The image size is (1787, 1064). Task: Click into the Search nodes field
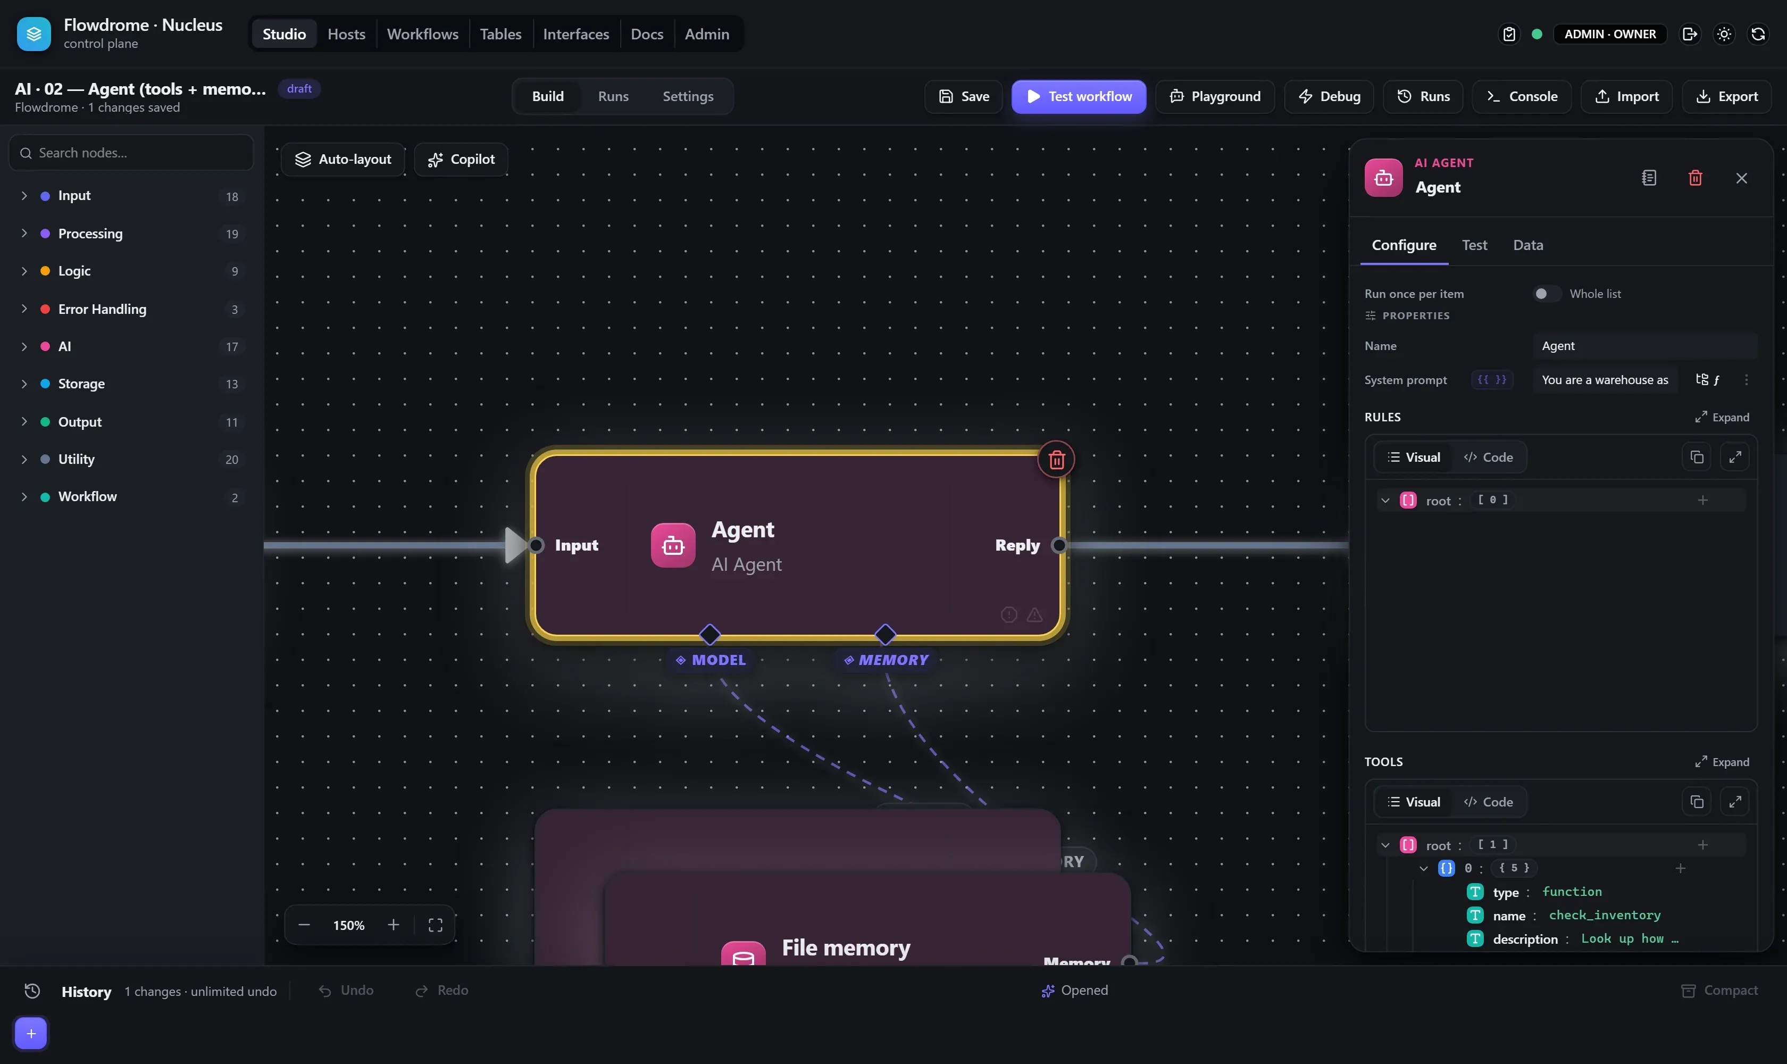coord(131,153)
